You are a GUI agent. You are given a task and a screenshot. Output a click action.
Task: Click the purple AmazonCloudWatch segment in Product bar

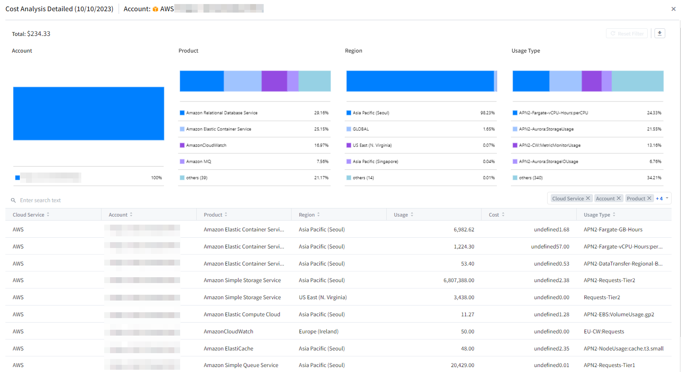coord(274,81)
